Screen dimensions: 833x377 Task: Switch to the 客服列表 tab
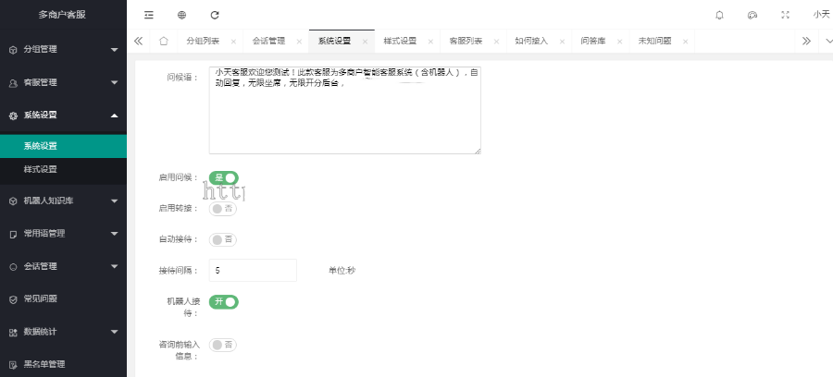tap(466, 41)
